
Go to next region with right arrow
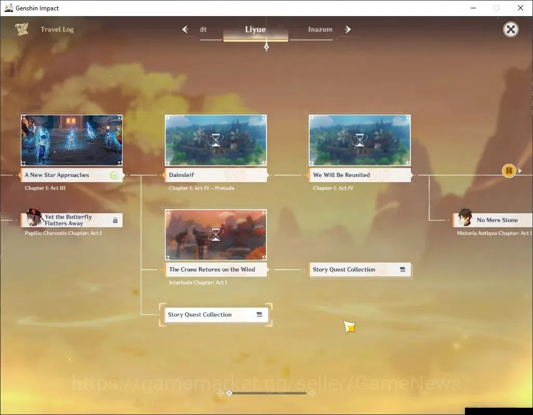pyautogui.click(x=348, y=30)
